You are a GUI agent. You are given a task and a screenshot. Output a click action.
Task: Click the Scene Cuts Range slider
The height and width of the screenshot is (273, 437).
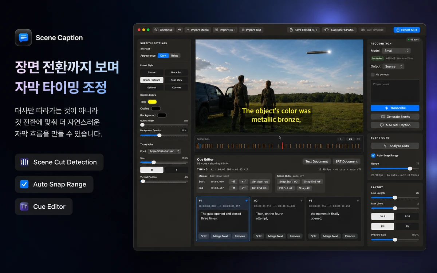click(395, 169)
